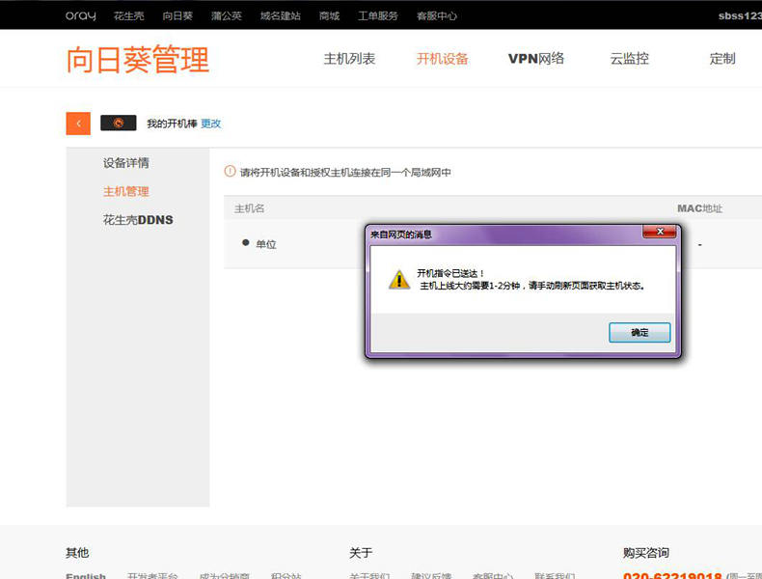Viewport: 762px width, 579px height.
Task: Open 花生壳 link in top bar
Action: click(129, 16)
